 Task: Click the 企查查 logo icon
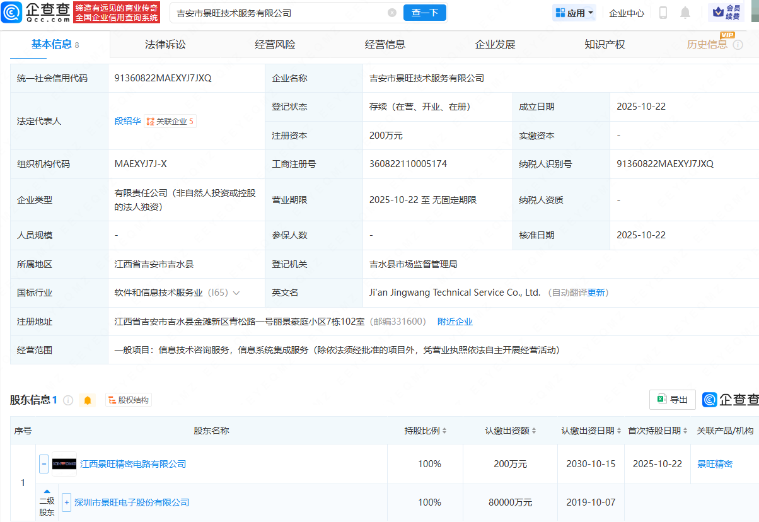pos(12,13)
